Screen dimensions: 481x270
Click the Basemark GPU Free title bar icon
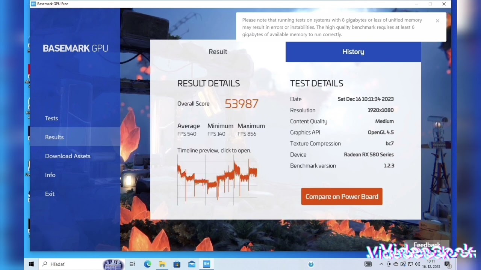tap(33, 4)
